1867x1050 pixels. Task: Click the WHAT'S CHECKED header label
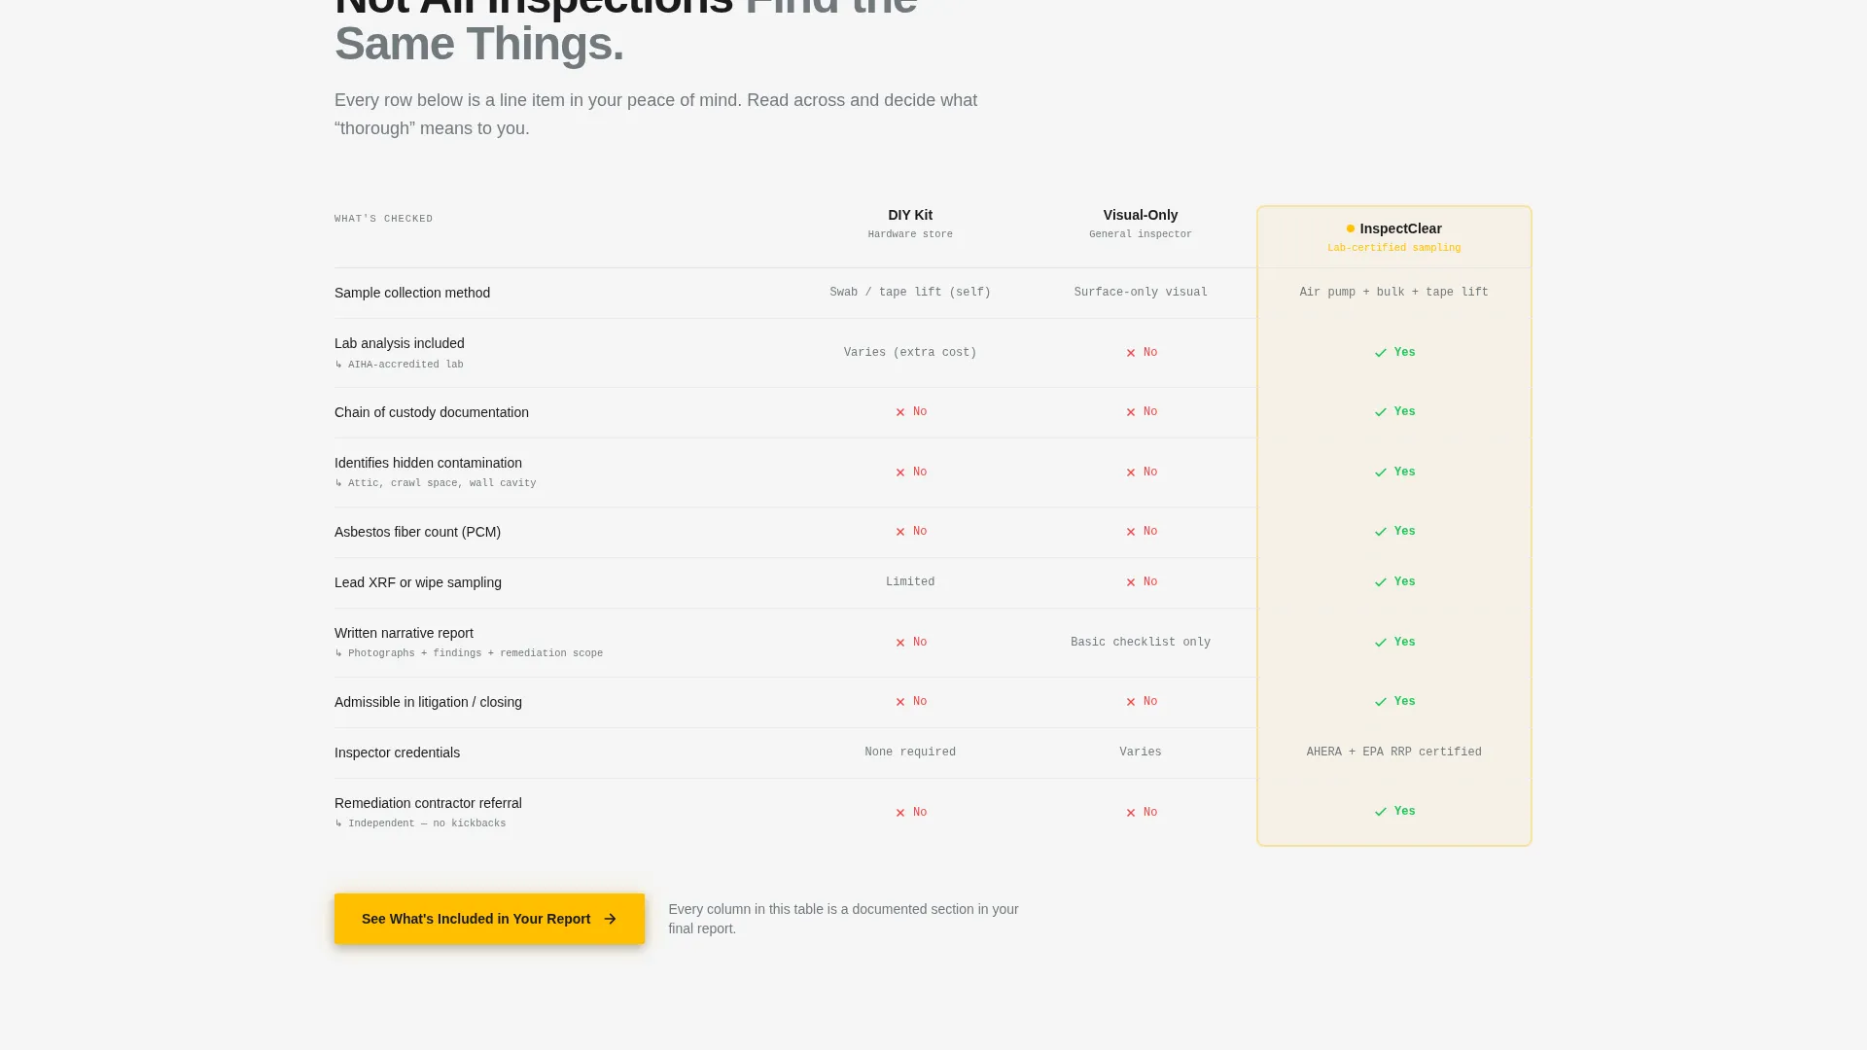pos(383,219)
